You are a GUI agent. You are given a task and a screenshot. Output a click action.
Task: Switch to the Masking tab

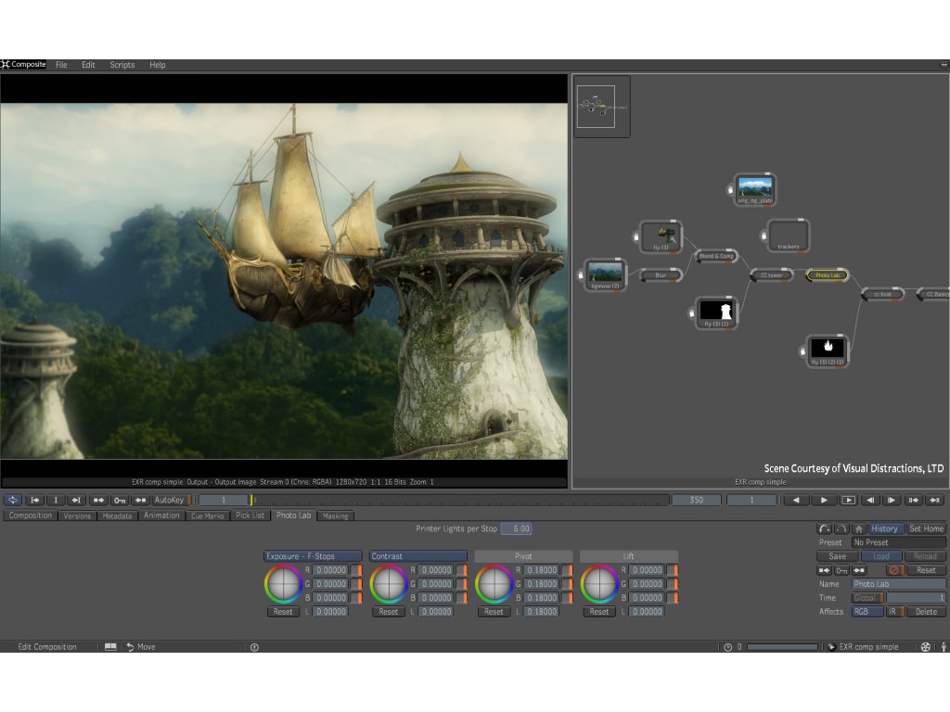(x=335, y=515)
